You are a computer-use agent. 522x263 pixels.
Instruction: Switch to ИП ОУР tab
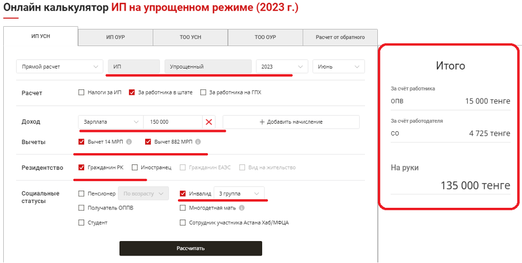click(116, 37)
